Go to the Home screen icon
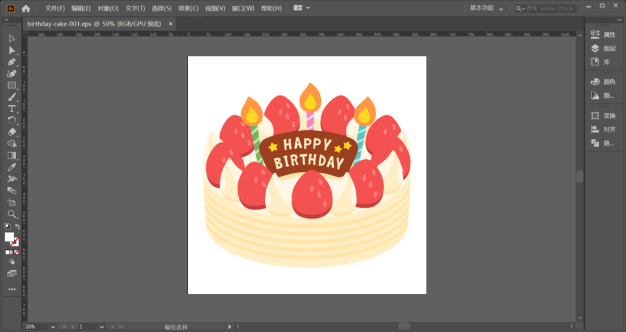Screen dimensions: 626x332 [x=26, y=8]
